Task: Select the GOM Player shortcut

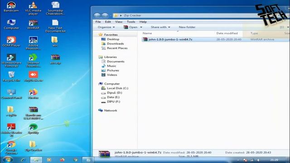Action: pyautogui.click(x=11, y=41)
